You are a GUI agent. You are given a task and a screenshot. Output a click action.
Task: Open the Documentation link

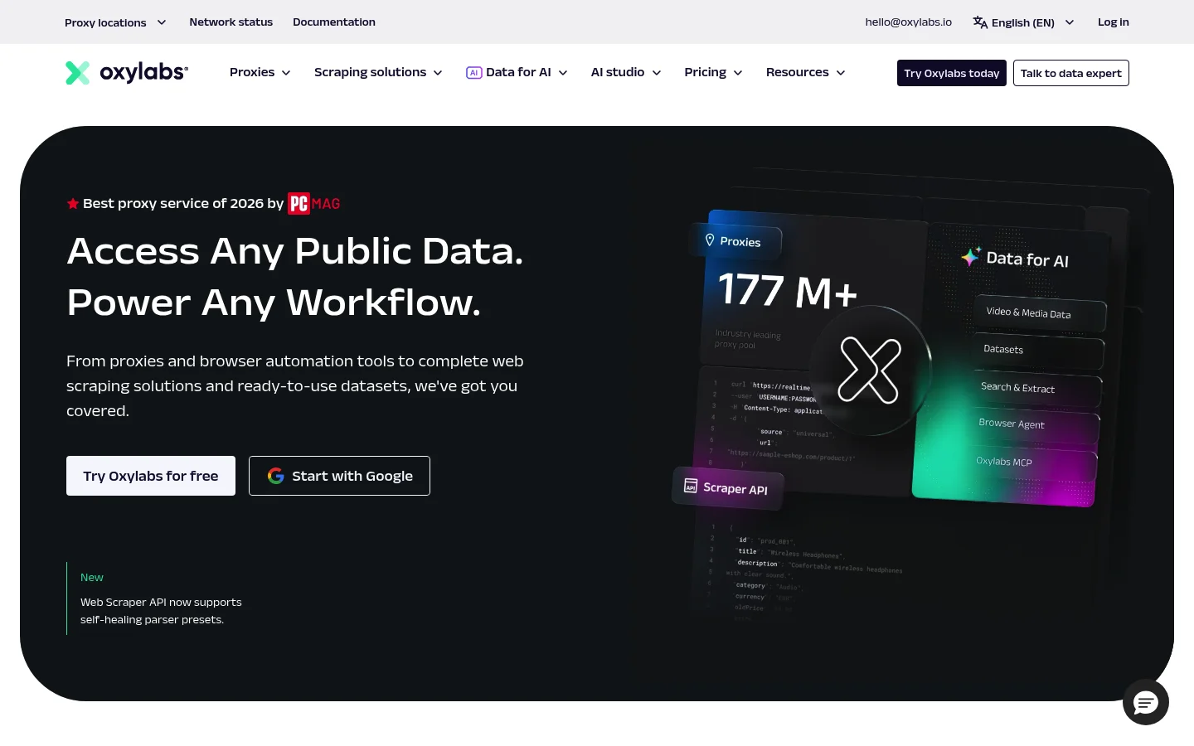(334, 22)
